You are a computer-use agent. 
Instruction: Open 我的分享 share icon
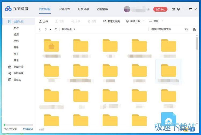click(x=16, y=73)
